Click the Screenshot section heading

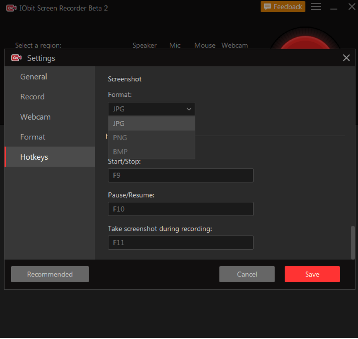(x=125, y=79)
